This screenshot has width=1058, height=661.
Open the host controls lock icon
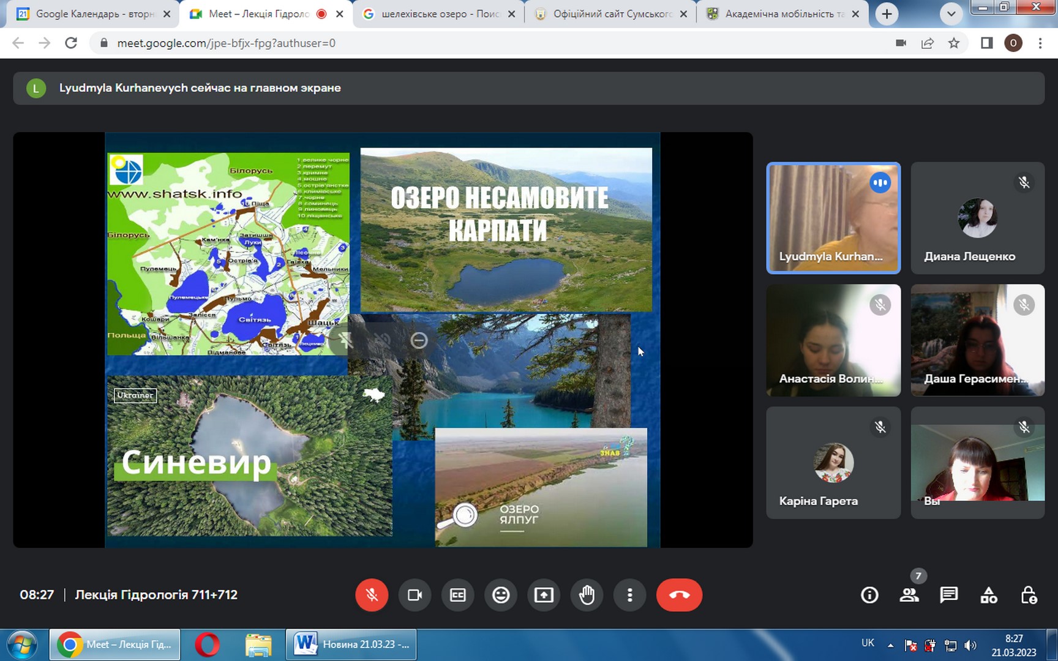[x=1029, y=595]
